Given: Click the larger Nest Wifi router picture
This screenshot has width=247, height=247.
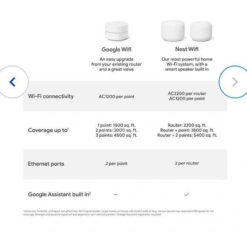Looking at the screenshot, I should click(x=173, y=31).
